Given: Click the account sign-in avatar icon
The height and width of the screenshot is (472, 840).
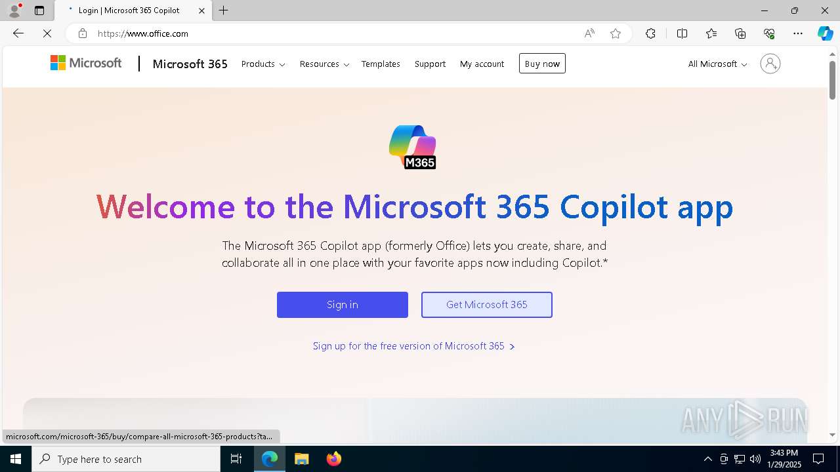Looking at the screenshot, I should [x=770, y=64].
